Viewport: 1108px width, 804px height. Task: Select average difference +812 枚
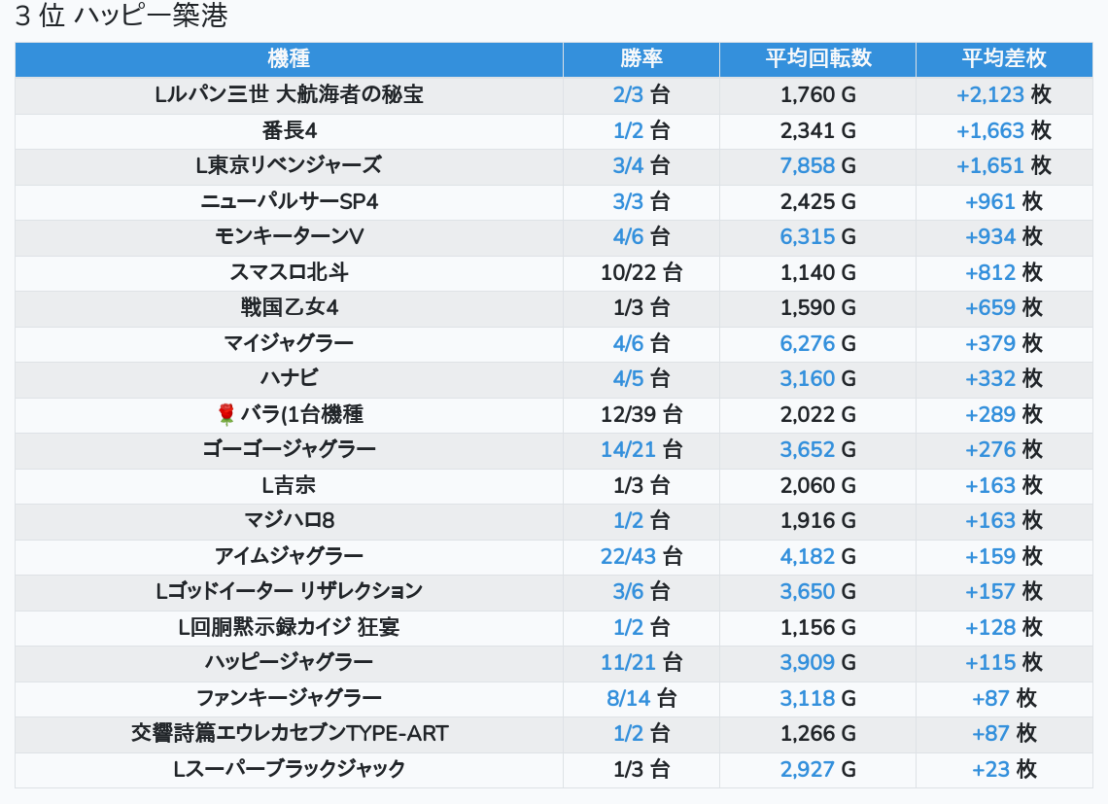(x=1004, y=272)
